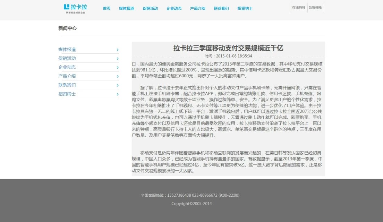Viewport: 383px width, 222px height.
Task: Click the 在线商城 link at top right
Action: [x=298, y=7]
